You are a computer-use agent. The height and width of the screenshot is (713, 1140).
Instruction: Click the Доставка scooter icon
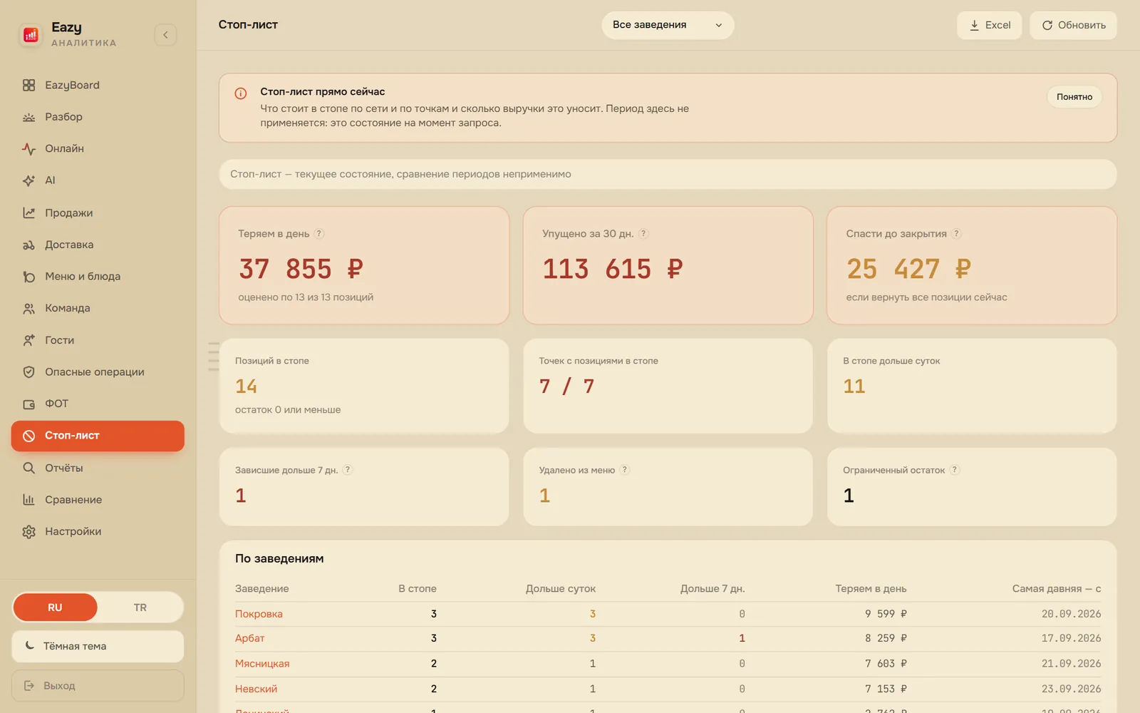28,245
